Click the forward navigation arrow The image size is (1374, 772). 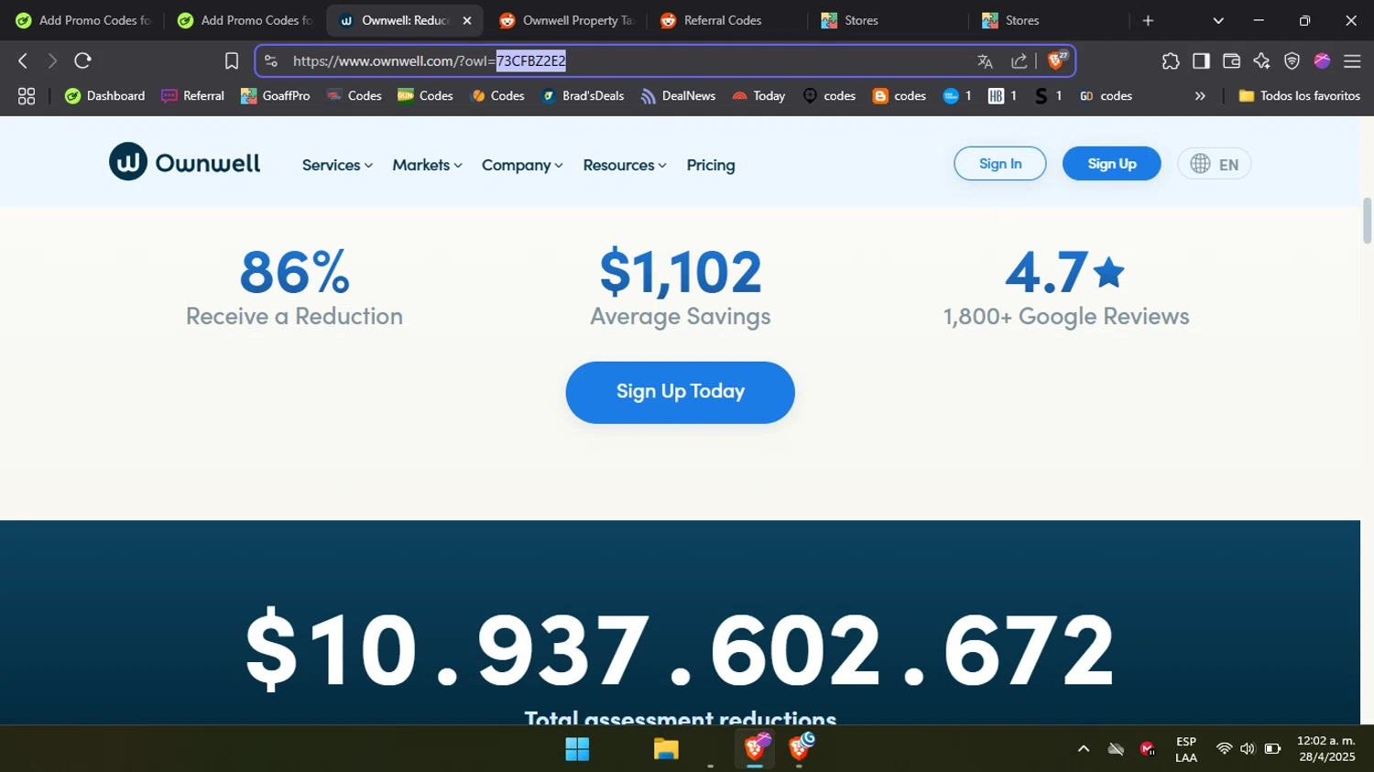coord(52,60)
